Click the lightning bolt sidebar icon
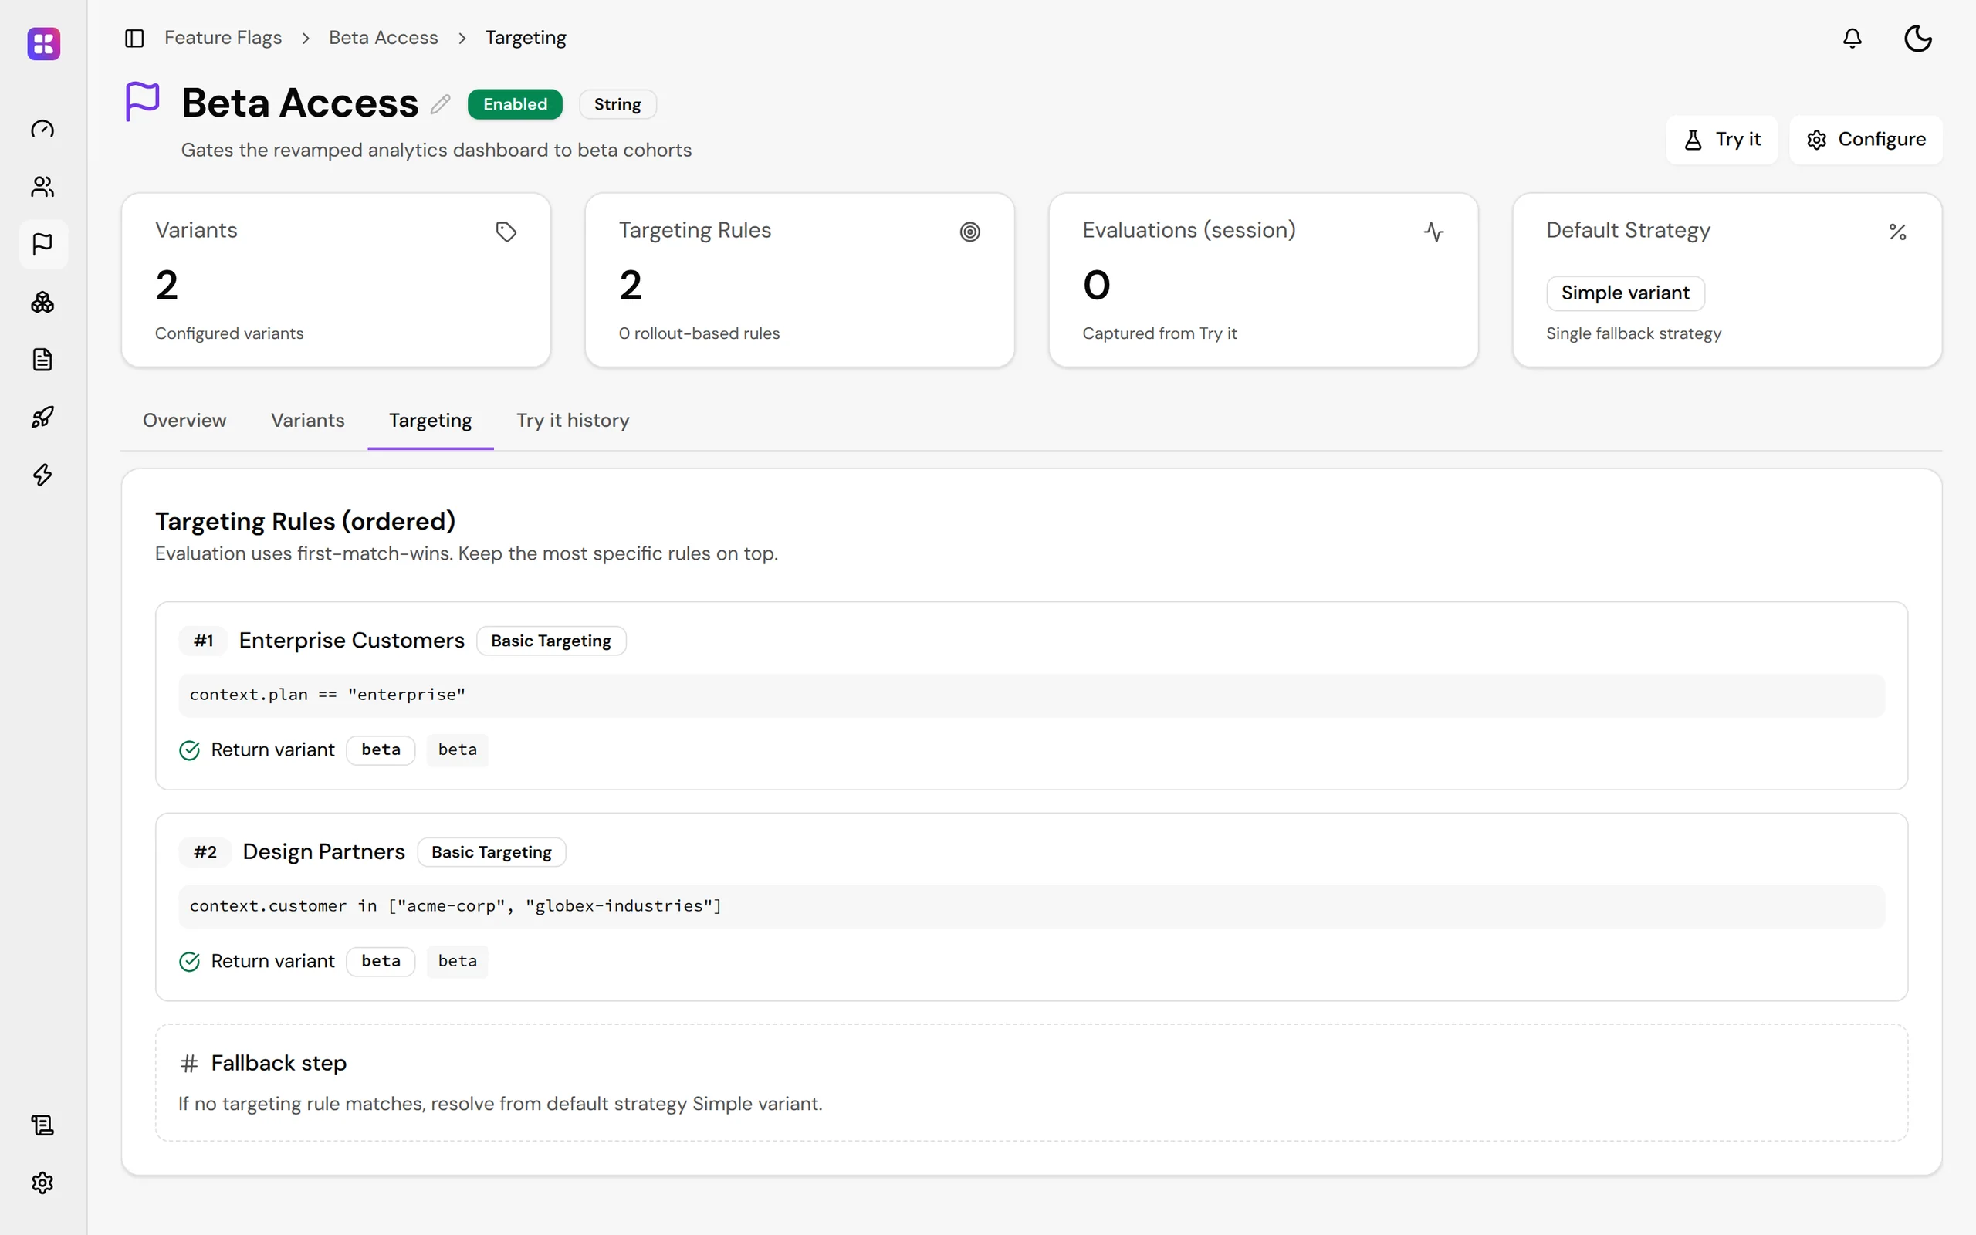This screenshot has width=1976, height=1235. coord(42,475)
